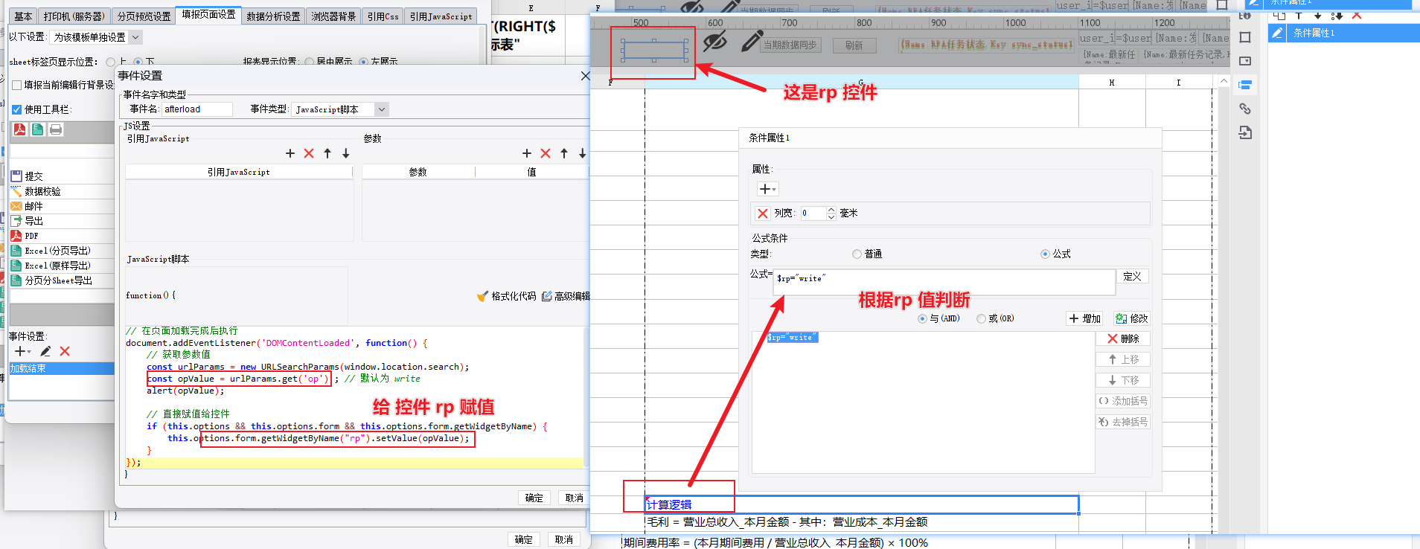1420x549 pixels.
Task: Click the pencil widget icon on the form bar
Action: pyautogui.click(x=752, y=41)
